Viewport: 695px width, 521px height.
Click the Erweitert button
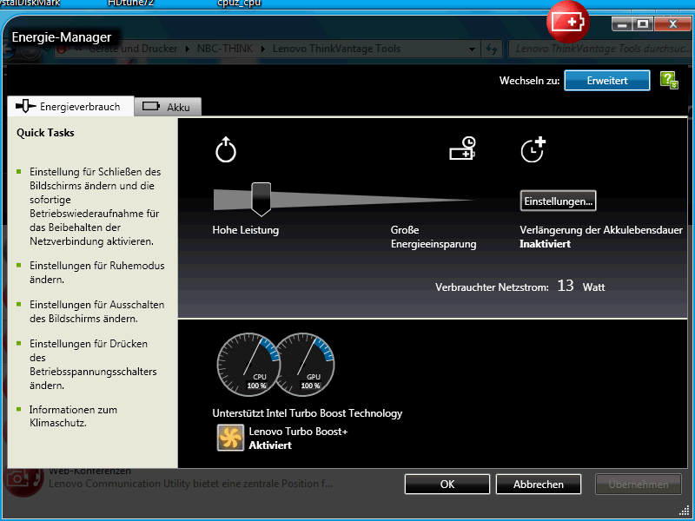(x=606, y=81)
